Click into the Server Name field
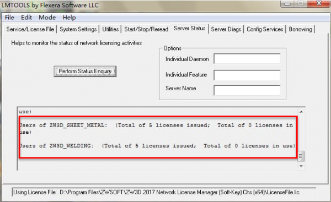Image resolution: width=331 pixels, height=202 pixels. [x=247, y=90]
